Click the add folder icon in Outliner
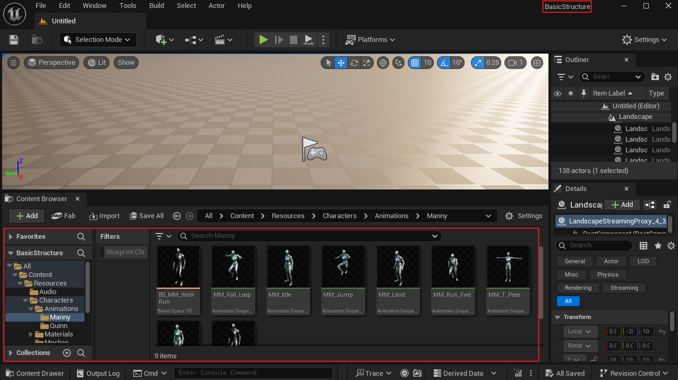The height and width of the screenshot is (380, 678). [x=655, y=76]
